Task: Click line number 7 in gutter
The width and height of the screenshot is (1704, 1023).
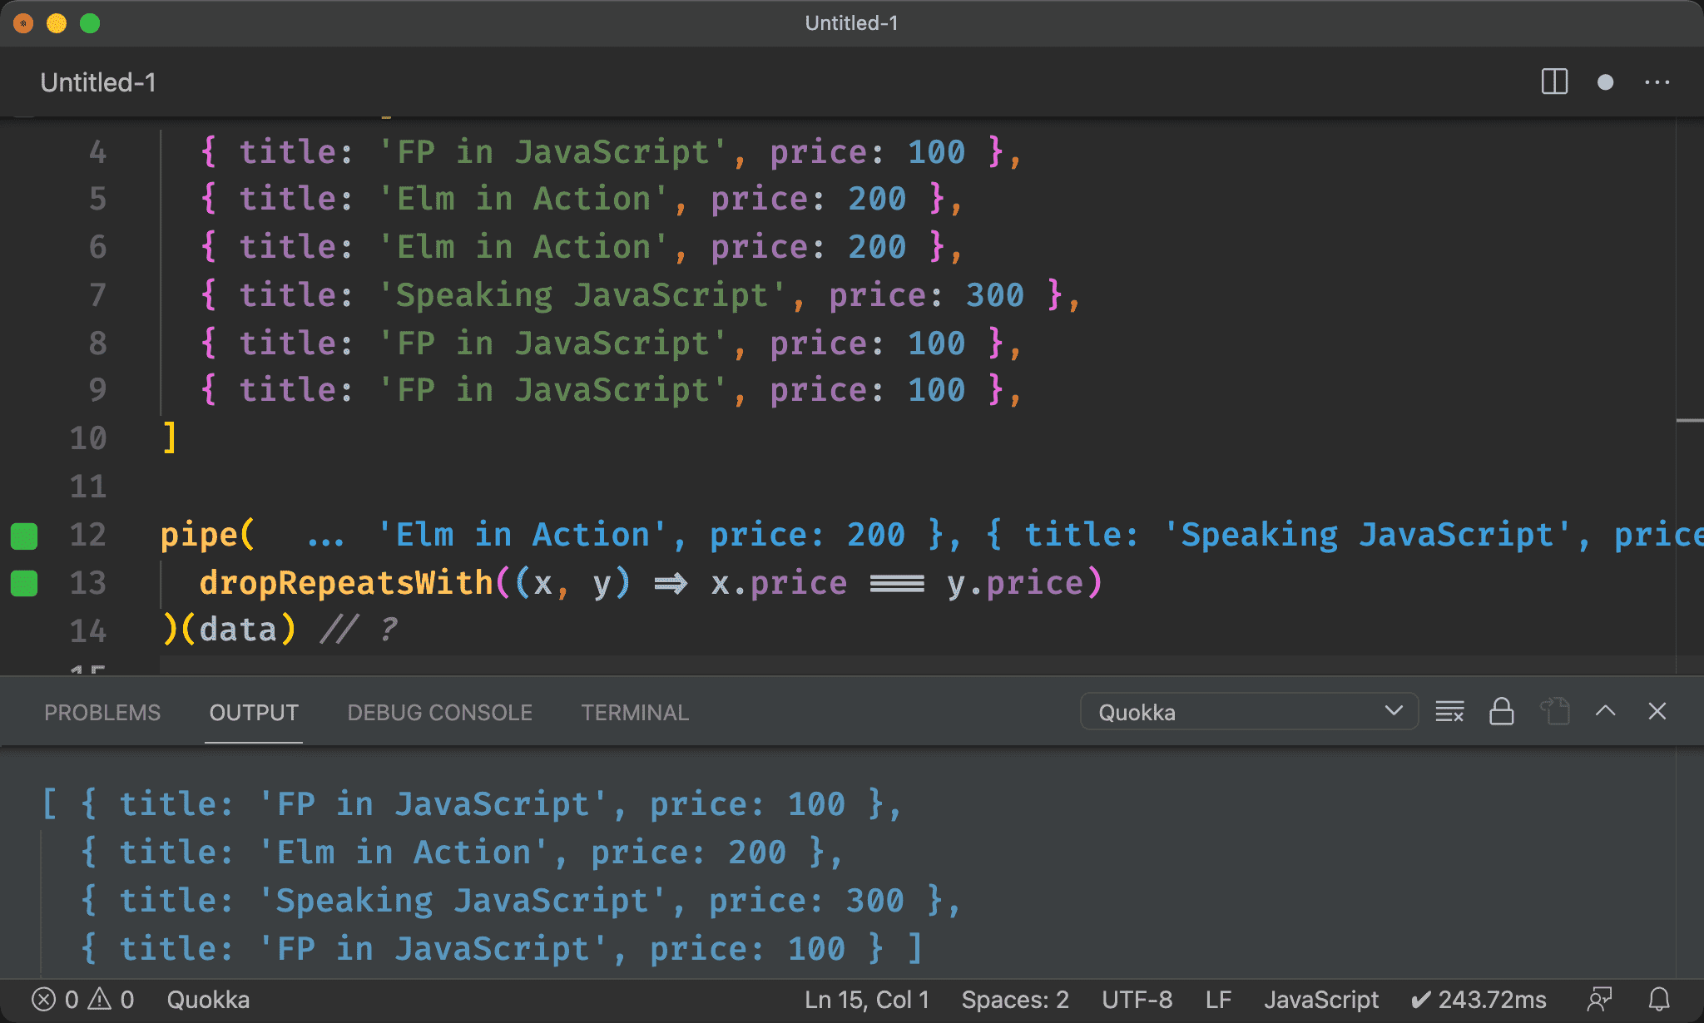Action: [x=97, y=295]
